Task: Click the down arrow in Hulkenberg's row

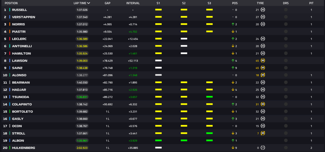Action: point(233,148)
